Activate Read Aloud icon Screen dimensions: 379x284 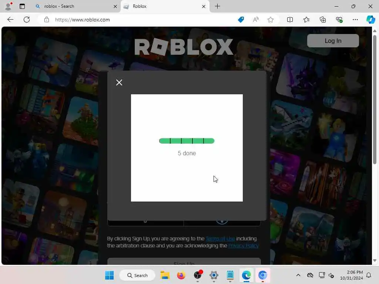coord(256,20)
